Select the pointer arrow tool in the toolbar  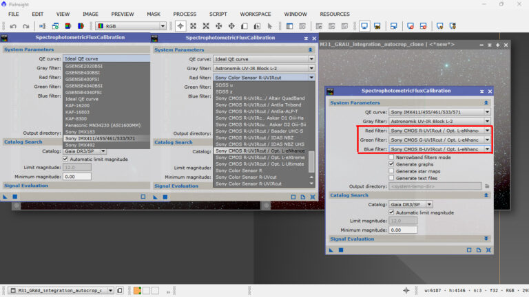tap(270, 26)
